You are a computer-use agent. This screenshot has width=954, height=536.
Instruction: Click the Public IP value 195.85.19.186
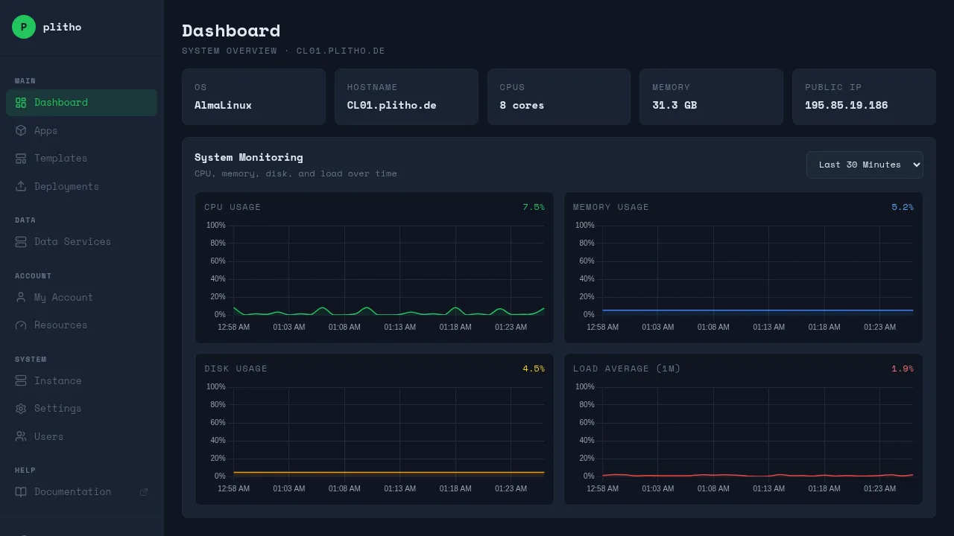(846, 105)
